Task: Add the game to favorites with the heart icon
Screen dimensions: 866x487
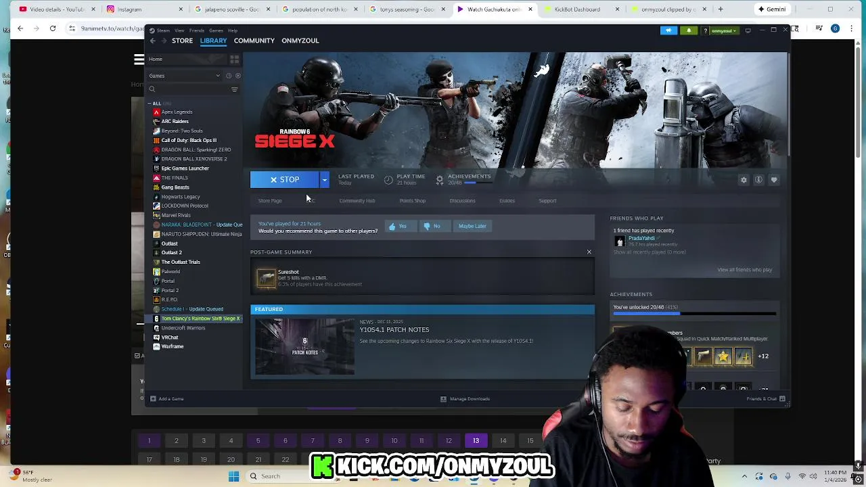Action: point(774,180)
